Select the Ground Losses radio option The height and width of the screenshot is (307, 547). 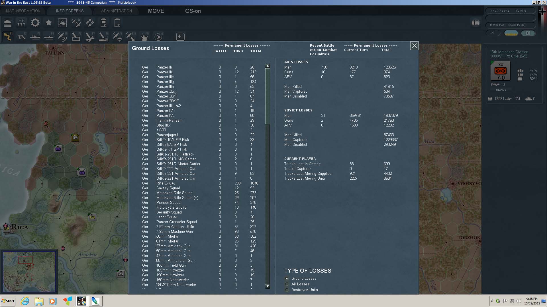pos(287,279)
